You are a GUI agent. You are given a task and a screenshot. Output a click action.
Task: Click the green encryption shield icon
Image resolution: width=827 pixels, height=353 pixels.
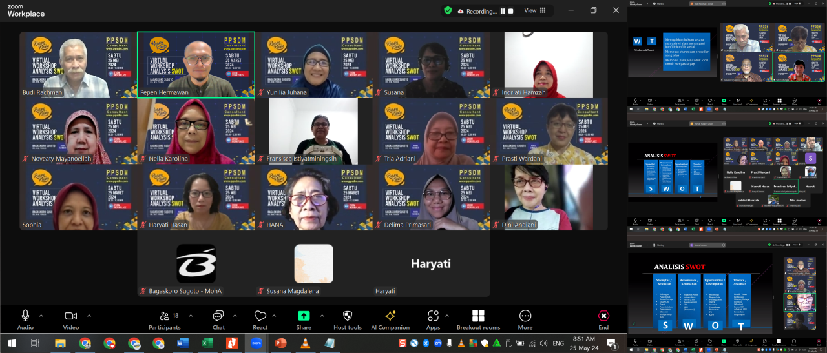coord(448,10)
